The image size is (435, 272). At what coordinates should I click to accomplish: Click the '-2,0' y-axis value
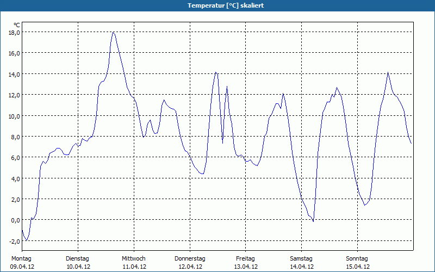[15, 241]
